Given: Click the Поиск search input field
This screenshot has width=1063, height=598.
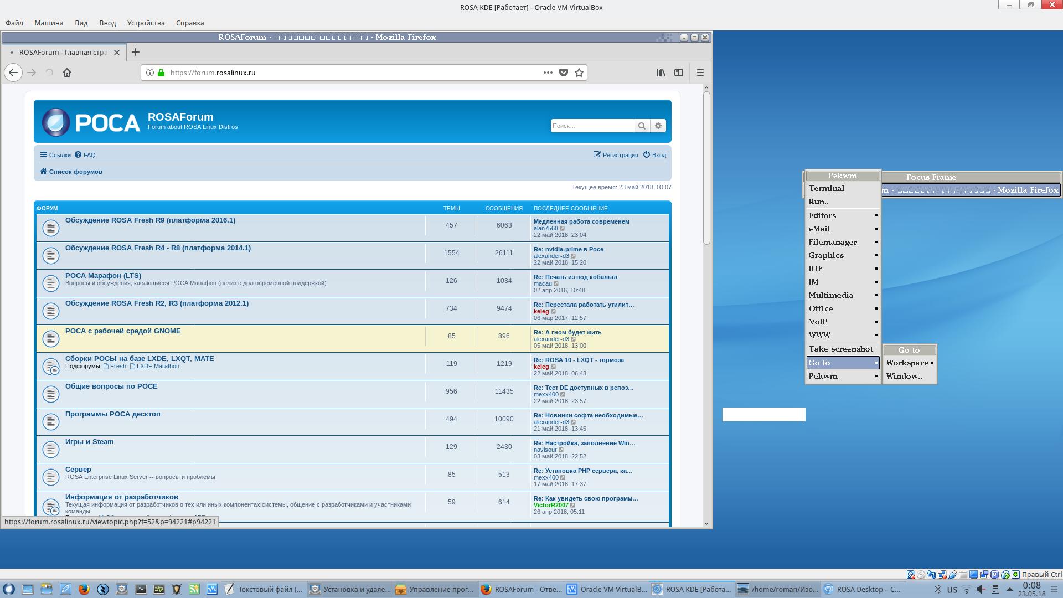Looking at the screenshot, I should (591, 126).
